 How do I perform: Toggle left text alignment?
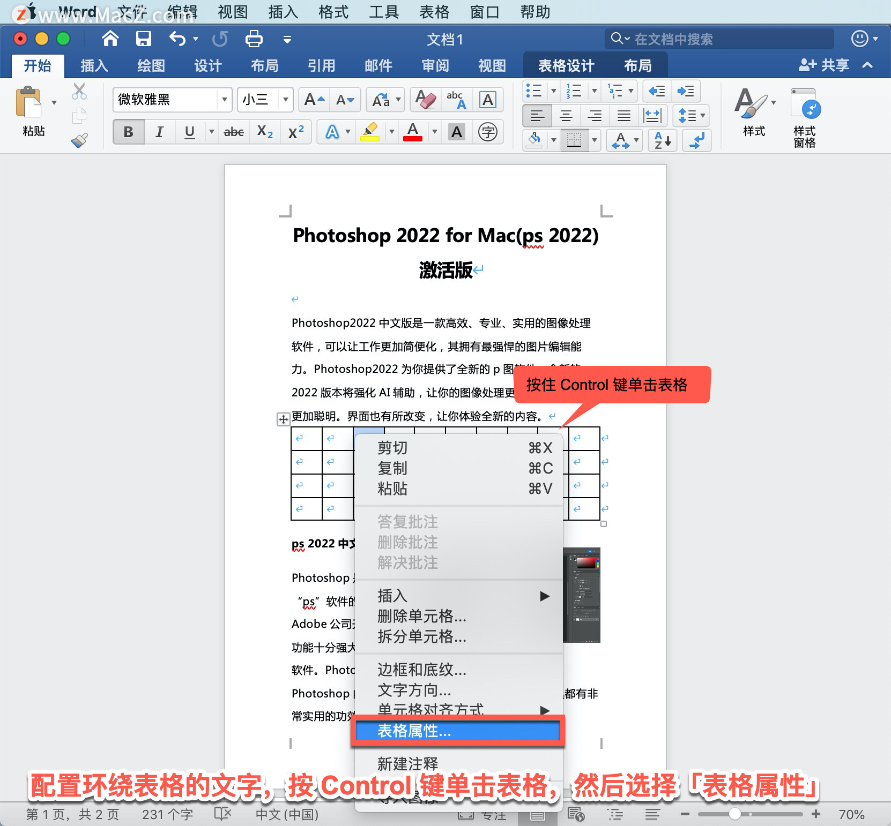pos(537,116)
